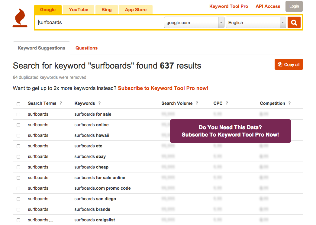Check the box for surfboards ebay
The height and width of the screenshot is (225, 316).
[x=18, y=157]
